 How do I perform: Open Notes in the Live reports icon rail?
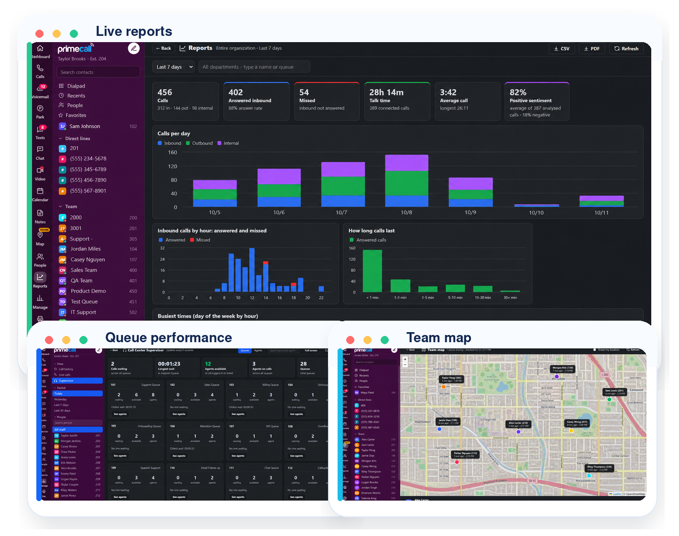(x=40, y=216)
